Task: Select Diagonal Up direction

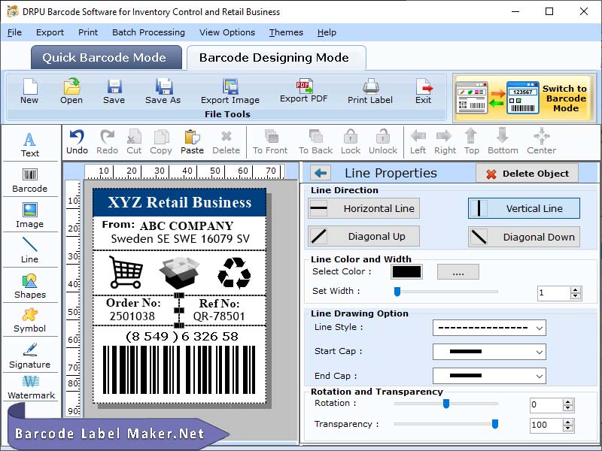Action: pos(363,236)
